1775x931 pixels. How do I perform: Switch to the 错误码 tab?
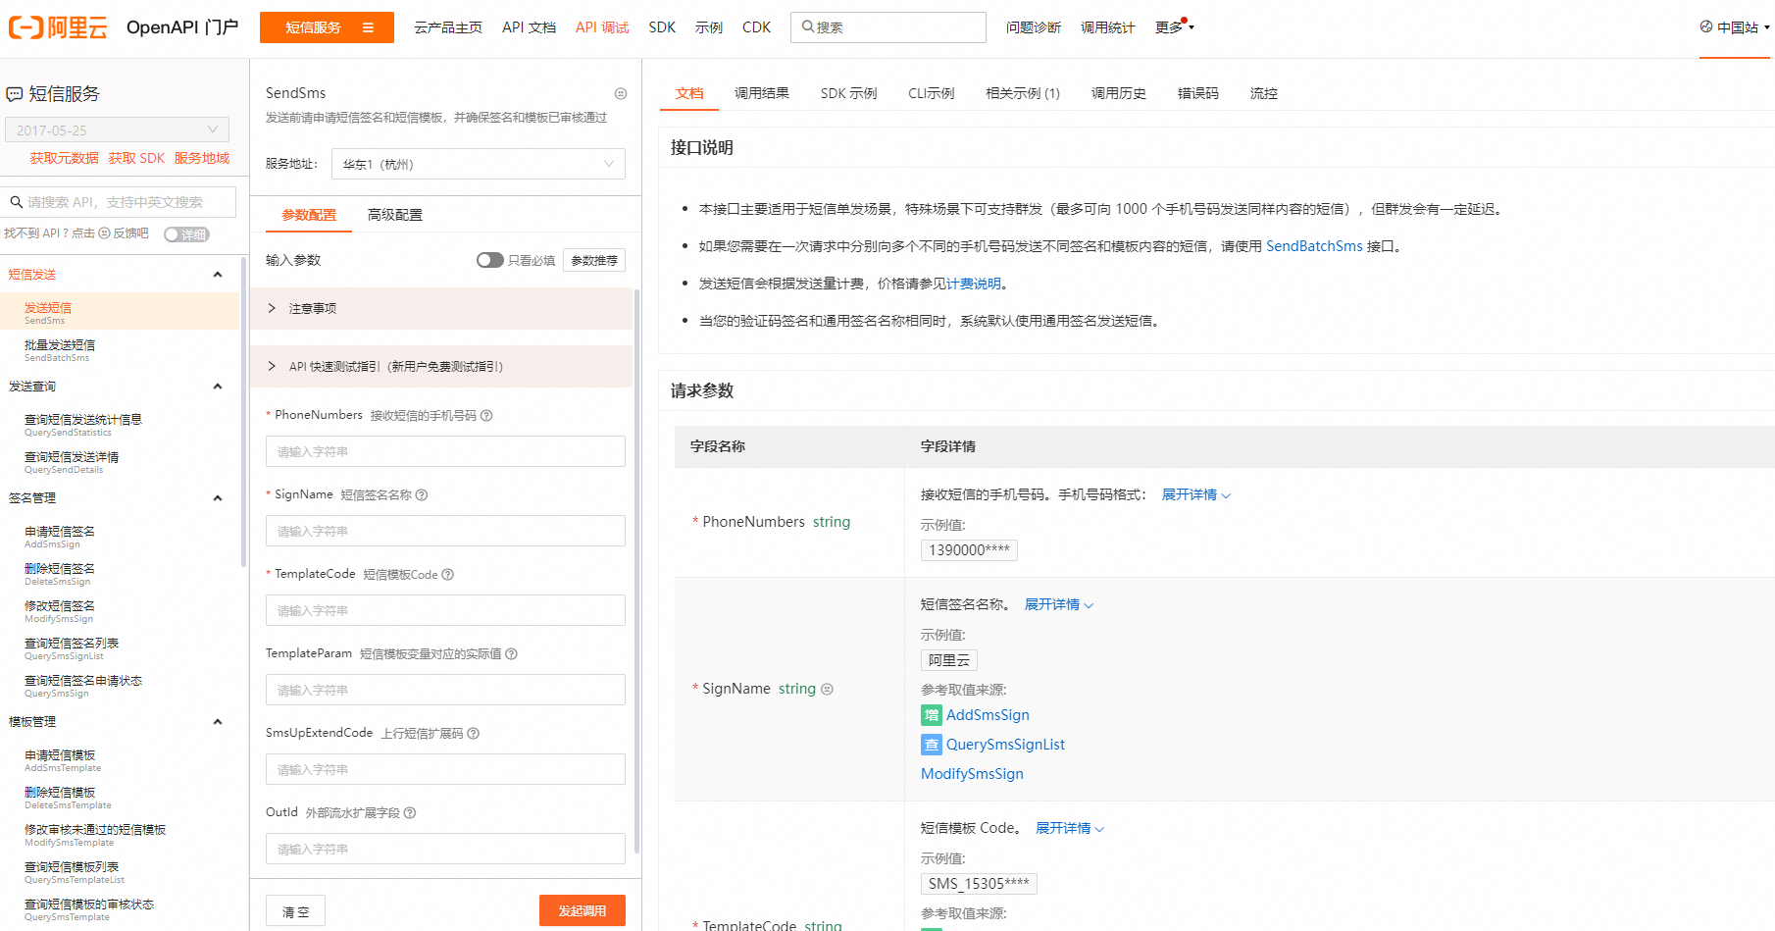(x=1198, y=93)
